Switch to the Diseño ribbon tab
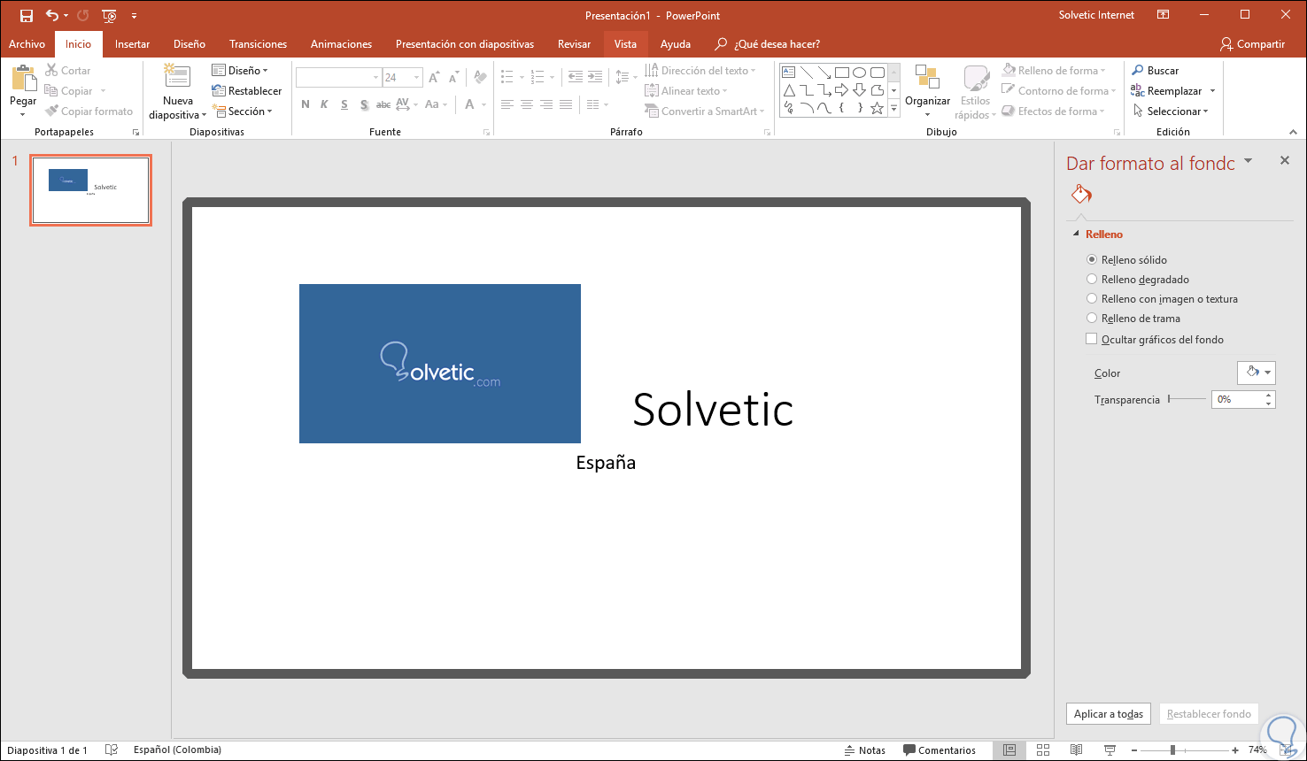The width and height of the screenshot is (1307, 761). pyautogui.click(x=189, y=44)
